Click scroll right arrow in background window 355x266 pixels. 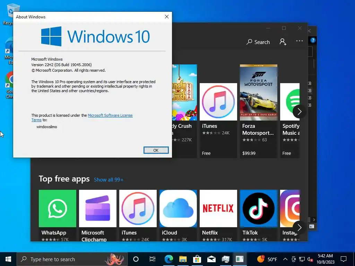click(314, 220)
